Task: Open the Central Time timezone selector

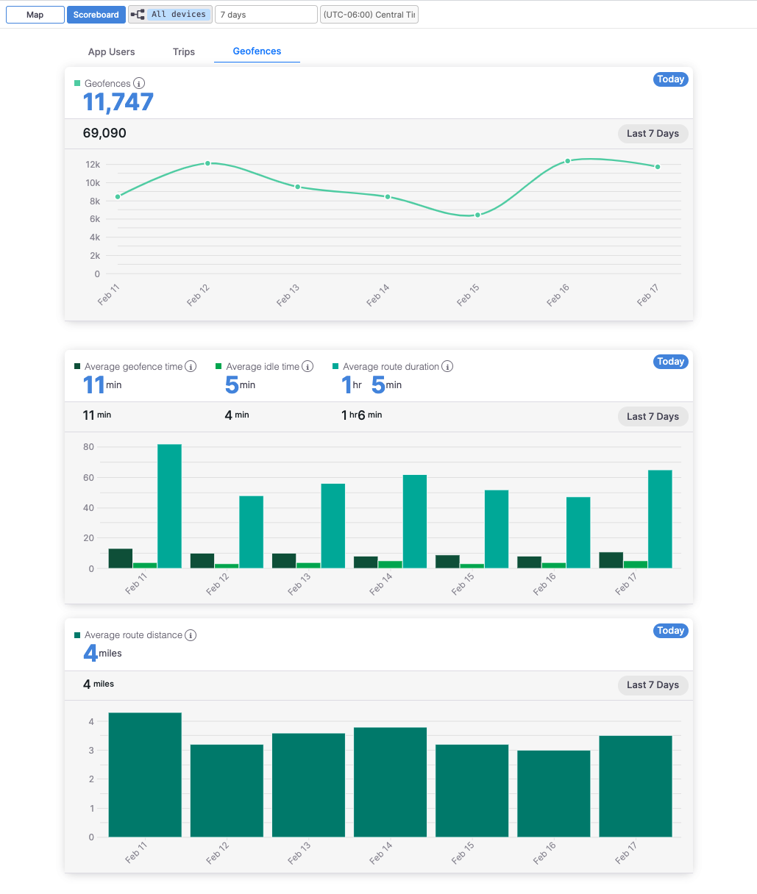Action: 369,14
